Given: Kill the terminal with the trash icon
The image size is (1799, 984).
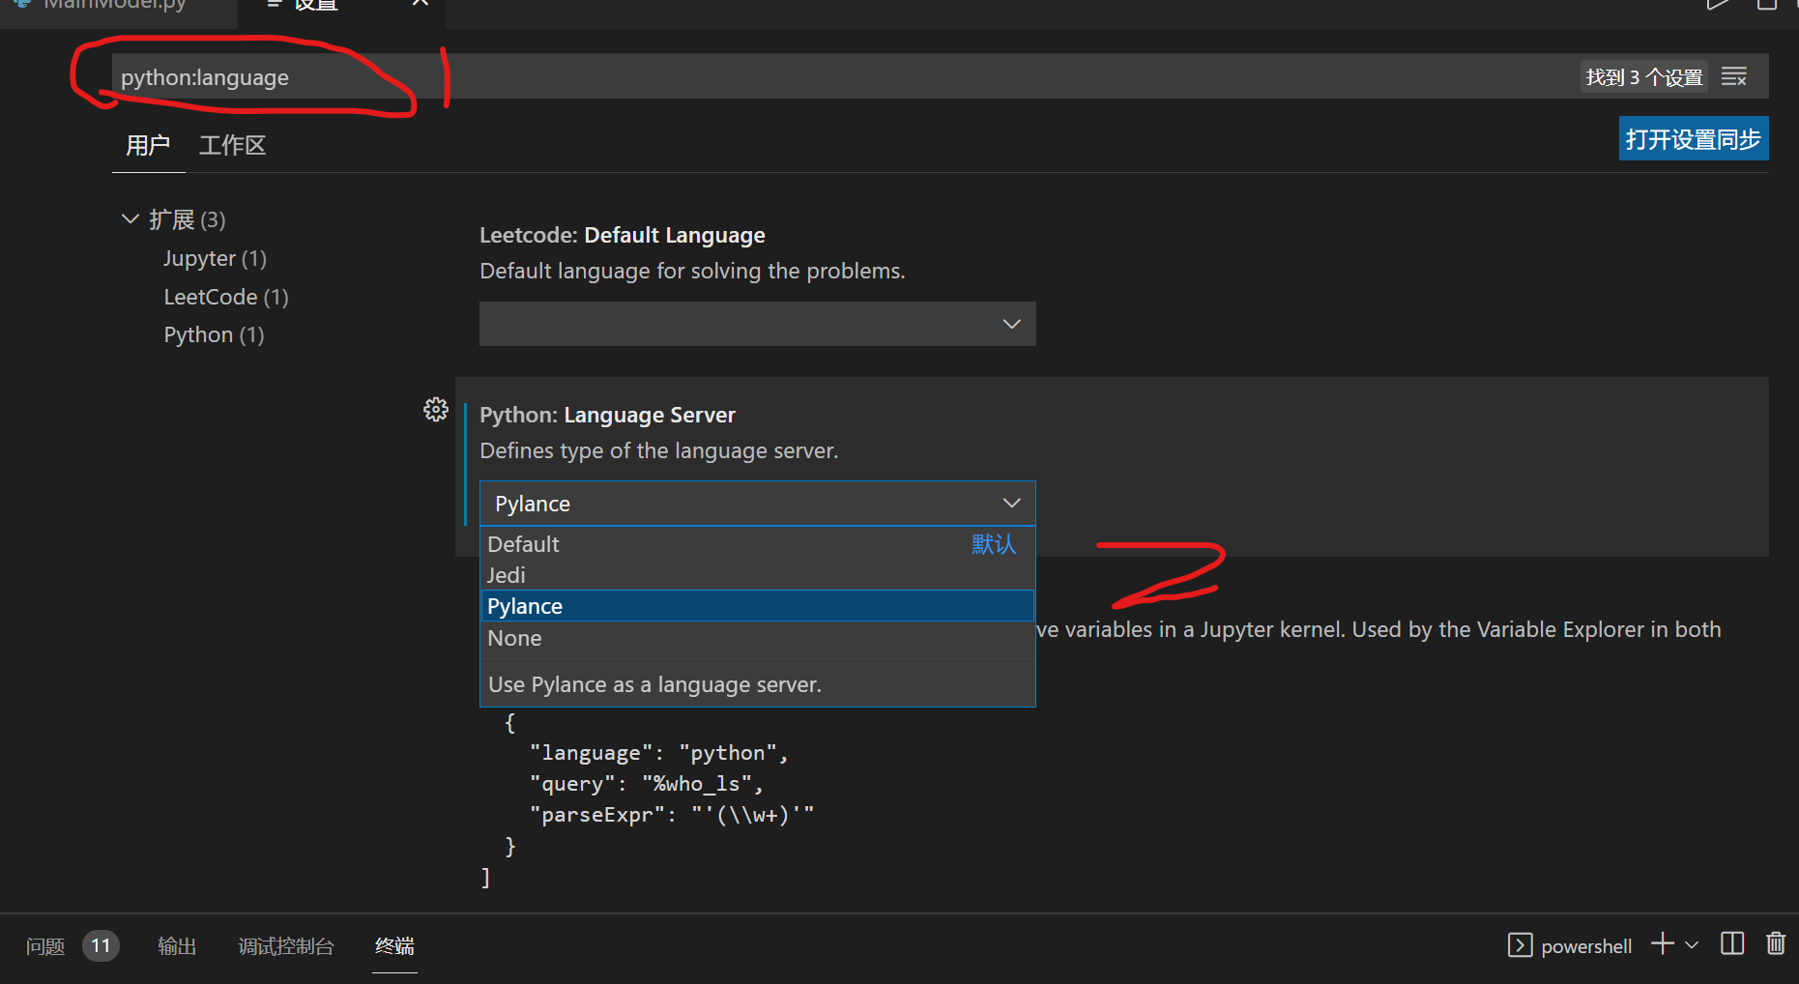Looking at the screenshot, I should pos(1777,944).
